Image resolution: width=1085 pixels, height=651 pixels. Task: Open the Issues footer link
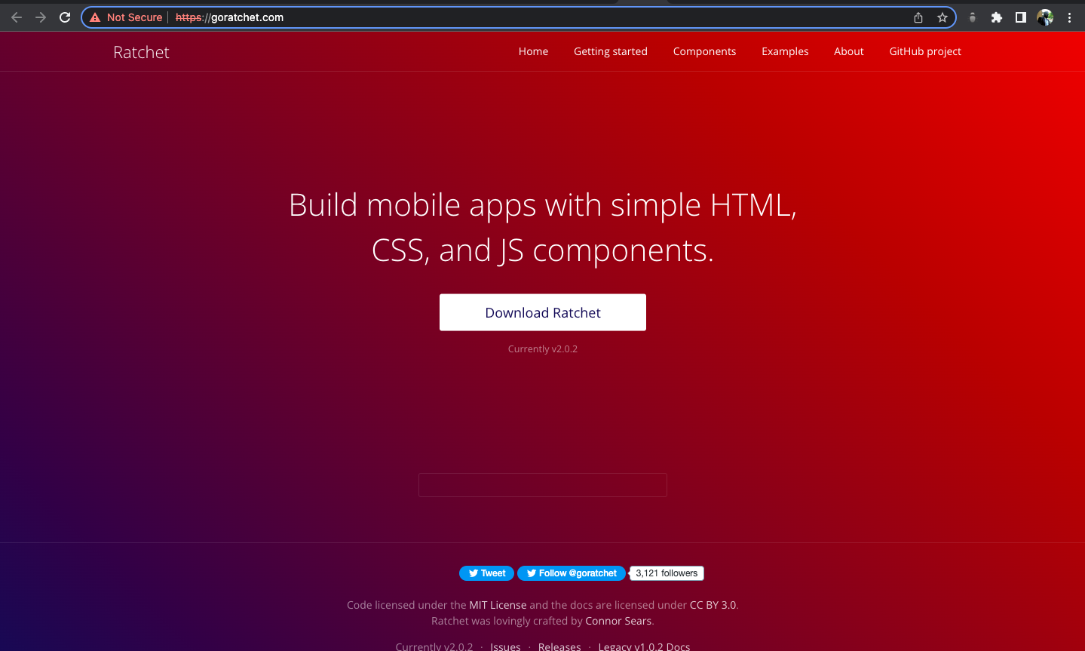pos(505,646)
